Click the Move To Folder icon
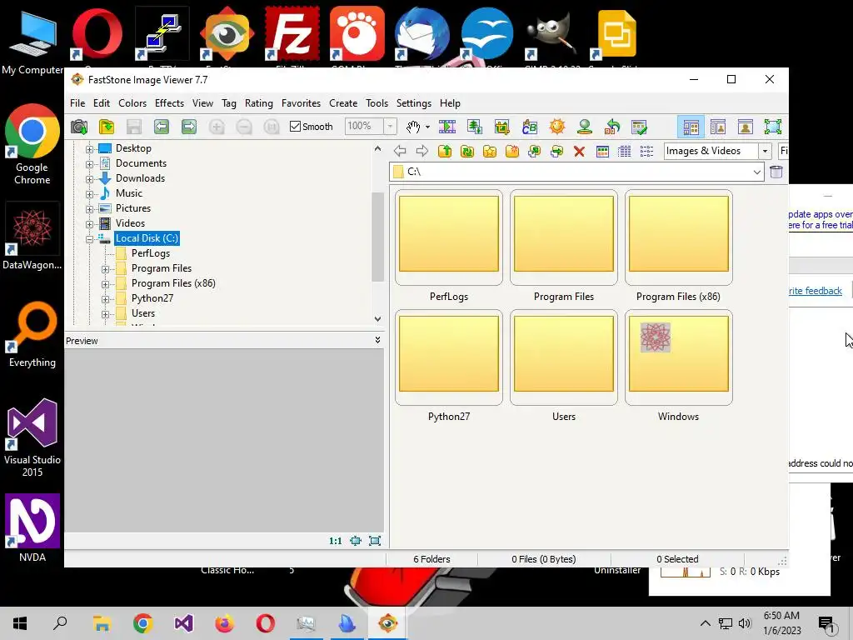The width and height of the screenshot is (853, 640). pos(556,152)
